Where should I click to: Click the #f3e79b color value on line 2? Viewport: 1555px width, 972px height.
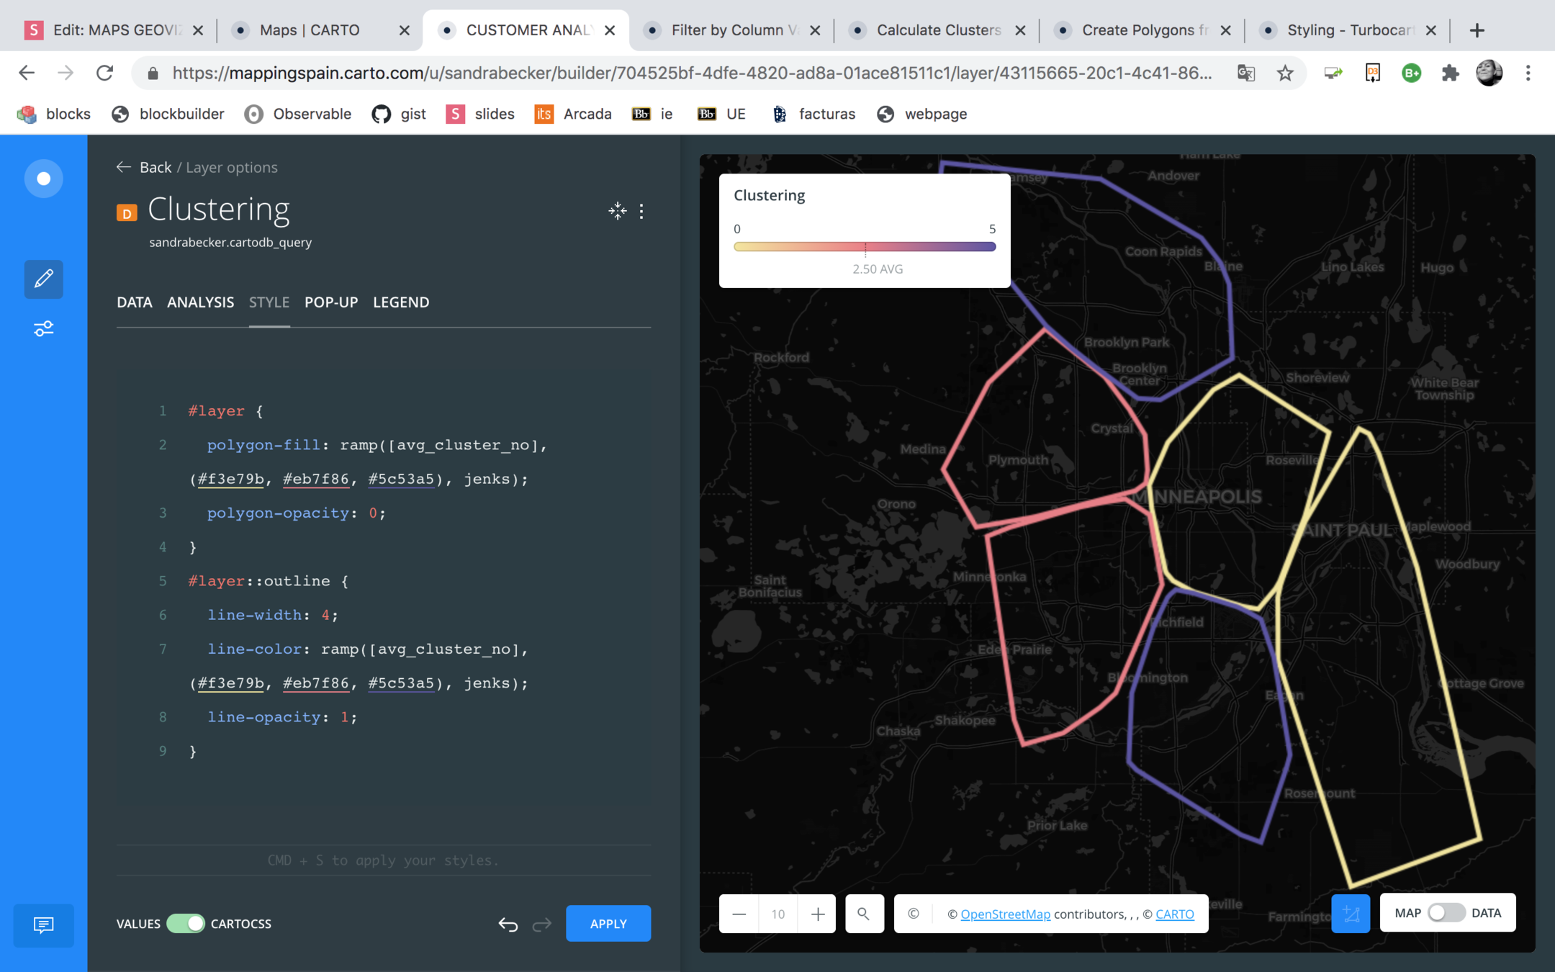click(x=230, y=479)
